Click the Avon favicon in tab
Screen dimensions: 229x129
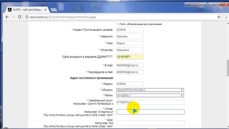(x=10, y=10)
